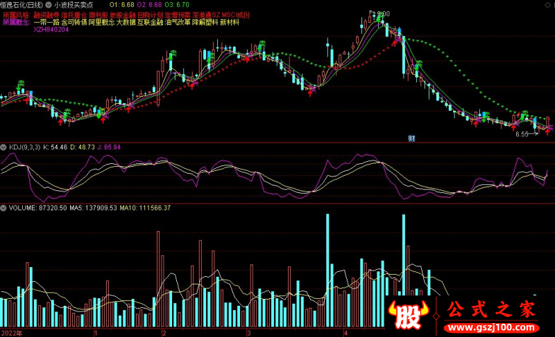Click the O2: 6.68 value
555x337 pixels.
coord(149,5)
